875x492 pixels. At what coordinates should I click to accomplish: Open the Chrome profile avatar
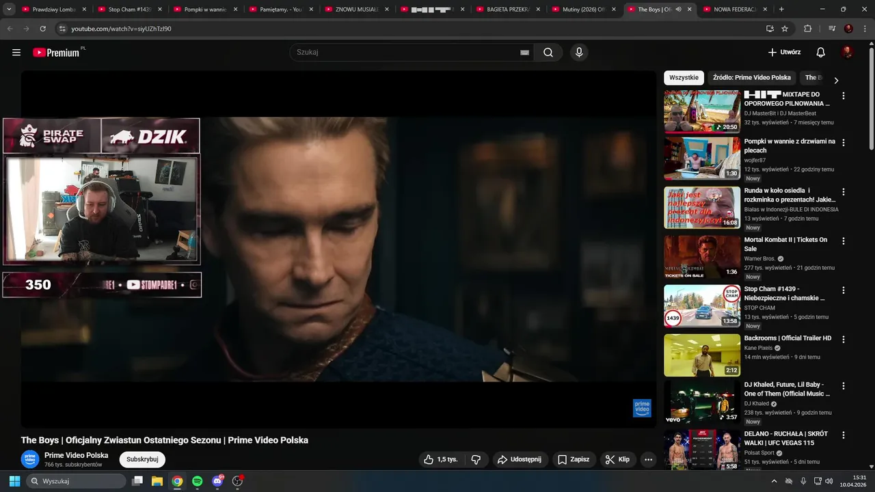click(848, 29)
